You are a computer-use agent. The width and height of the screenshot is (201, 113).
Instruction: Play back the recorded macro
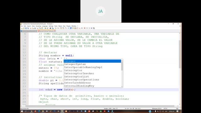[x=89, y=28]
